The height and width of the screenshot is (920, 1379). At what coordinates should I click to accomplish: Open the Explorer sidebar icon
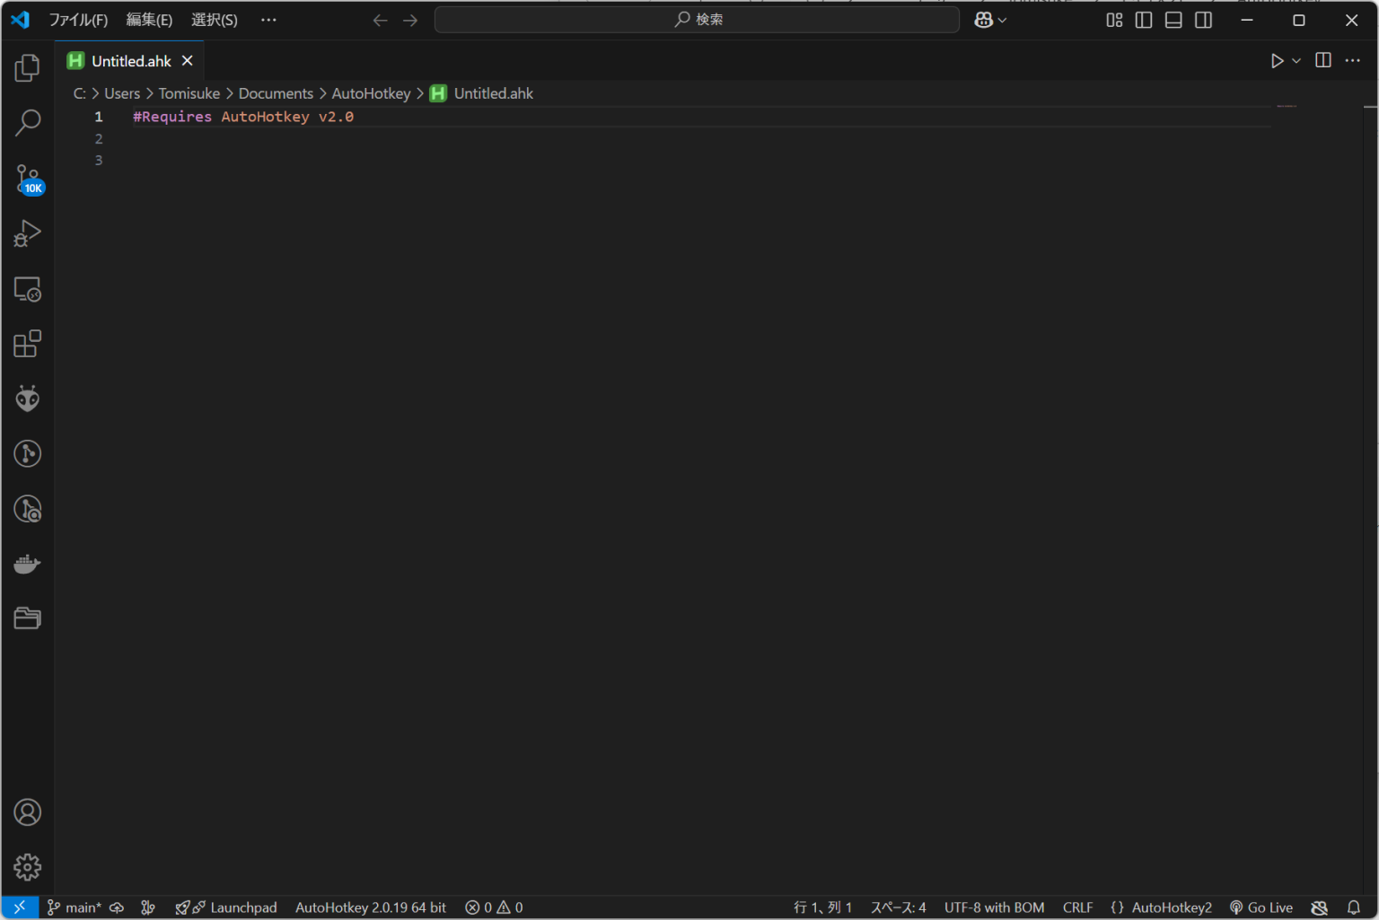27,67
